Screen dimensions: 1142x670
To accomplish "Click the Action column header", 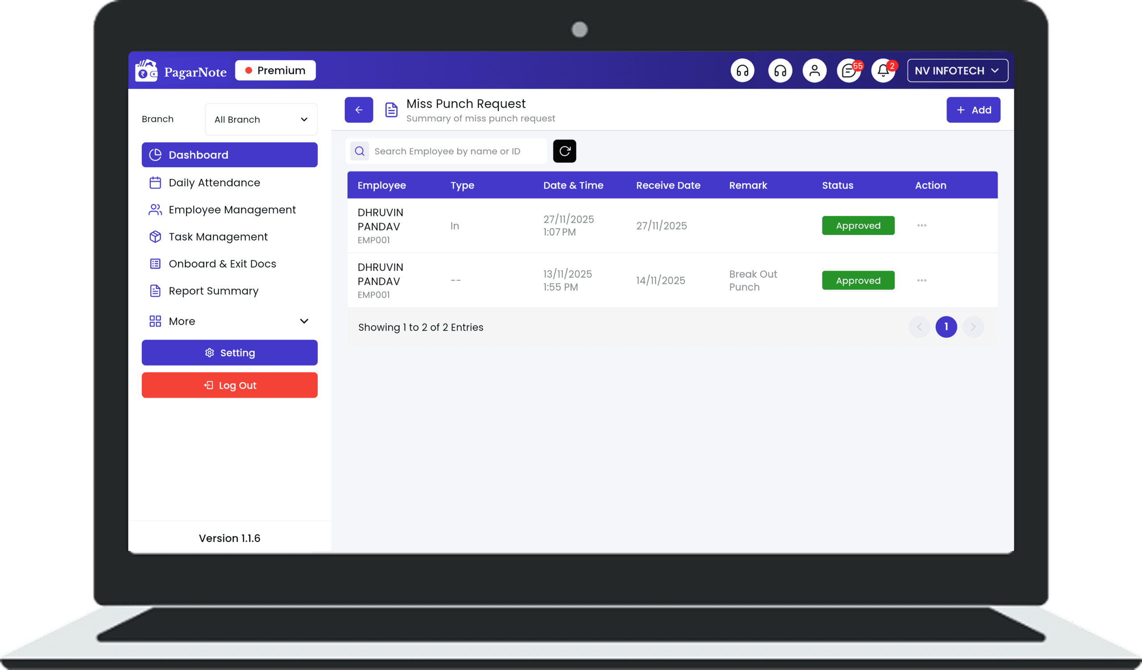I will pos(931,185).
